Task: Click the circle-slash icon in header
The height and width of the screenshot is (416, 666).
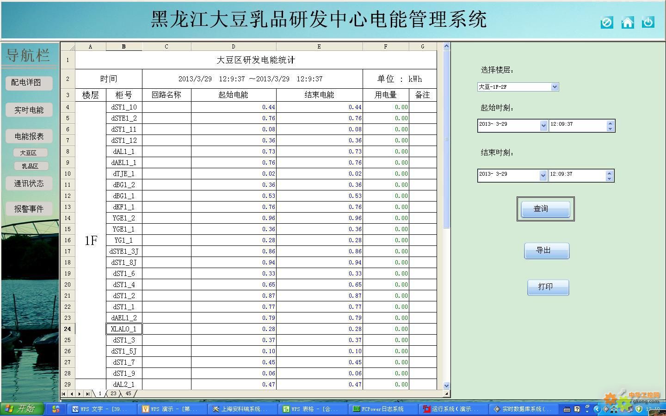Action: click(x=606, y=22)
